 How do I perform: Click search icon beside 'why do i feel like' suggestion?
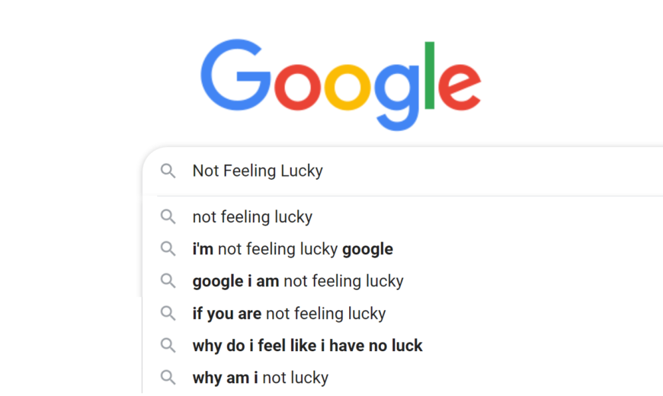point(168,345)
